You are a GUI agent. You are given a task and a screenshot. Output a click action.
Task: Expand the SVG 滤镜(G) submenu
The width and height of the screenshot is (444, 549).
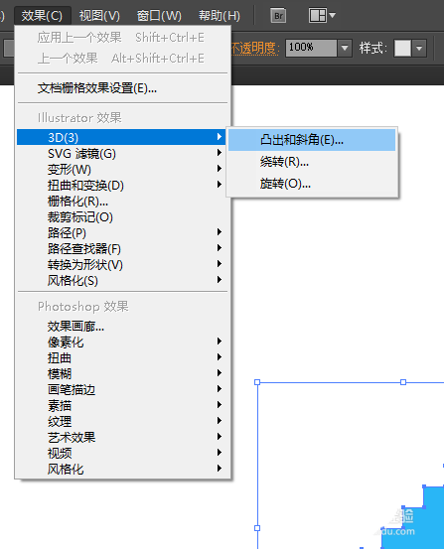pos(122,153)
